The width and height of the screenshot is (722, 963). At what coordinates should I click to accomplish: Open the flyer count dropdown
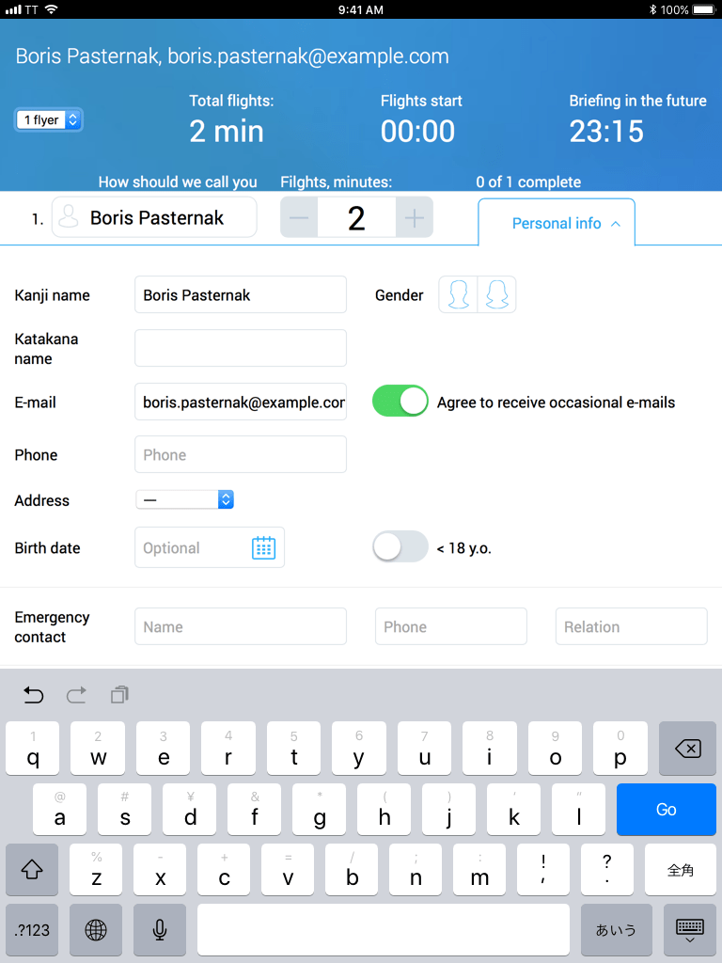[49, 119]
